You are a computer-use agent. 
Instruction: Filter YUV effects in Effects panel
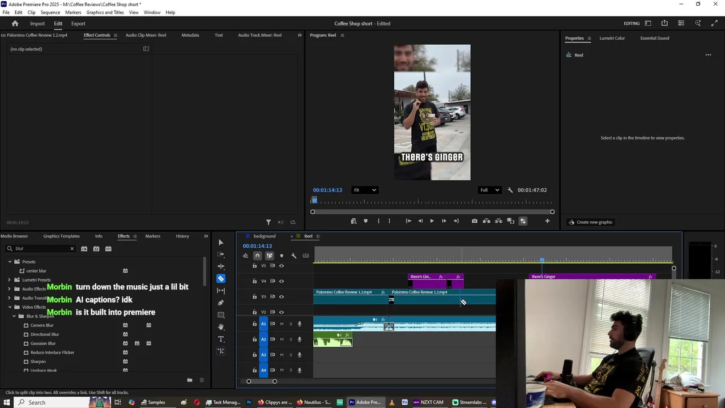(108, 249)
